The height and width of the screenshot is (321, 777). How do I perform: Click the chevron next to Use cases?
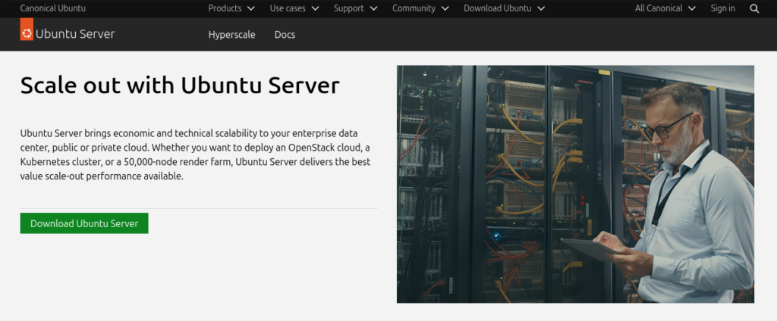[315, 8]
